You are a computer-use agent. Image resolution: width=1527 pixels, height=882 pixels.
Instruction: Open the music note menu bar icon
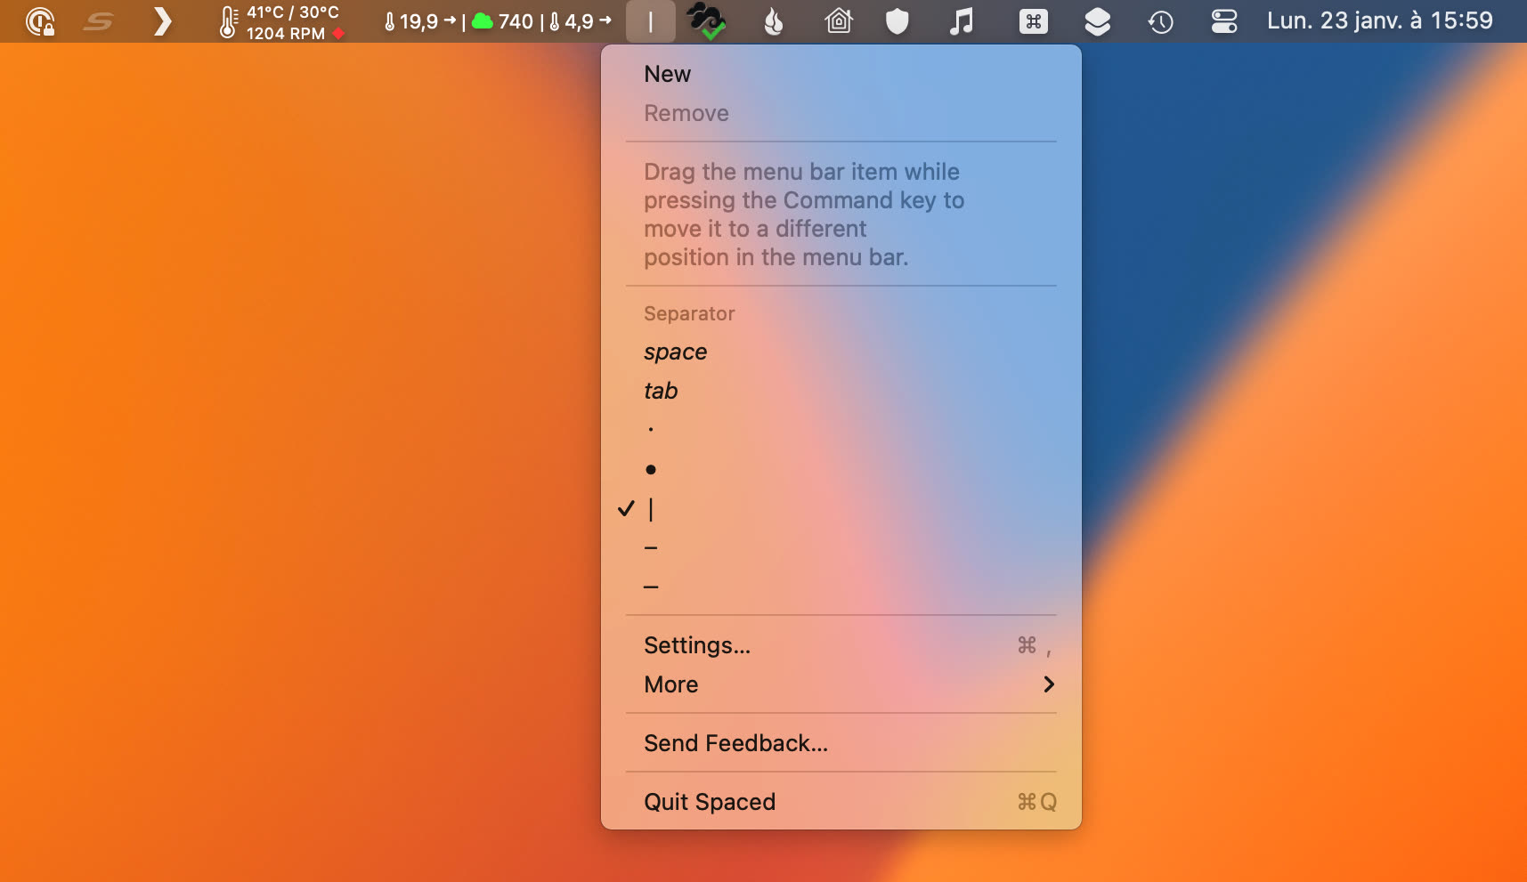tap(962, 21)
